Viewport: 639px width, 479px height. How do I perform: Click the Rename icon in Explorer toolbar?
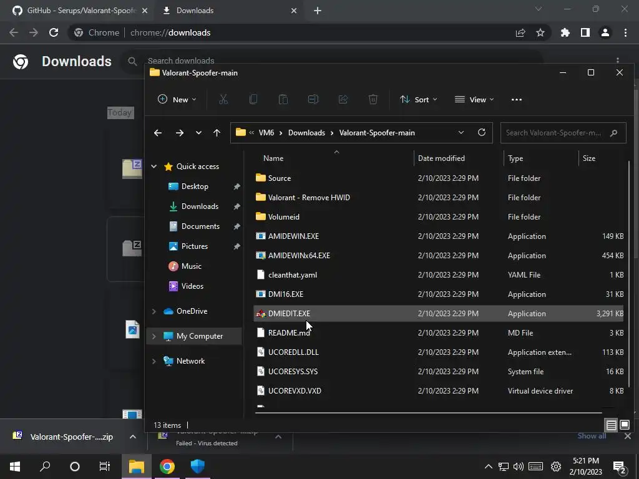313,99
